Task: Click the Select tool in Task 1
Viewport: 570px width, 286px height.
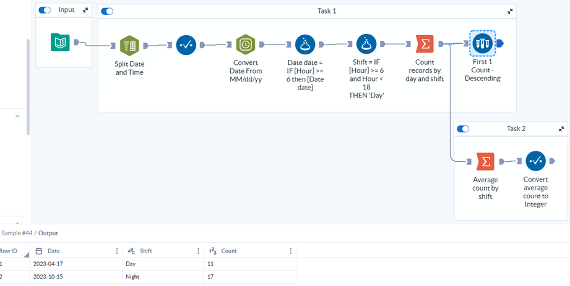Action: tap(186, 45)
